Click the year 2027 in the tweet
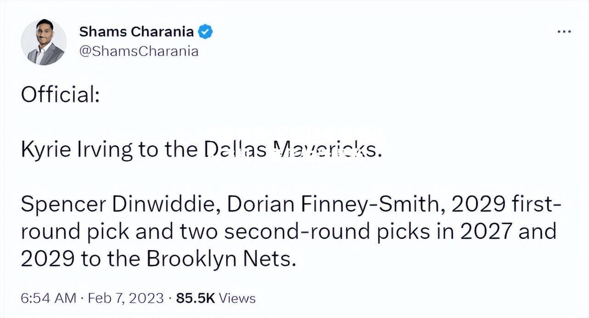Screen dimensions: 589x318 pyautogui.click(x=486, y=232)
